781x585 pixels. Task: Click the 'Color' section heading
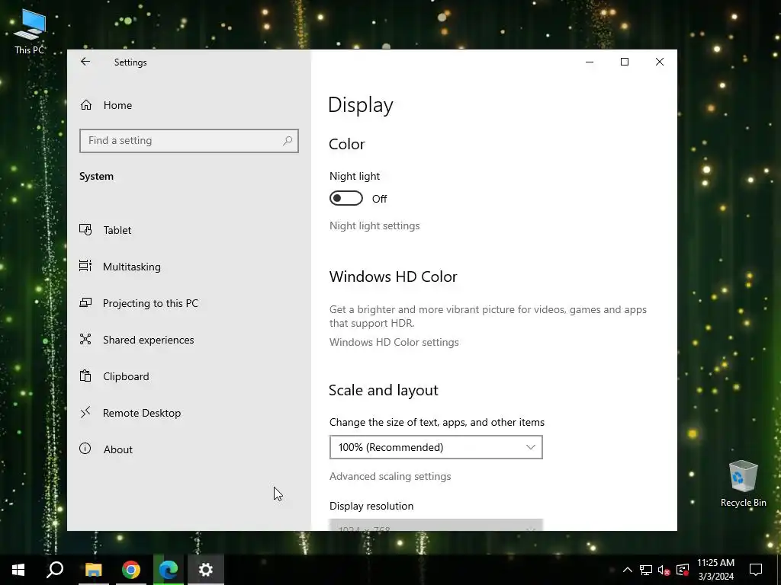click(x=347, y=144)
